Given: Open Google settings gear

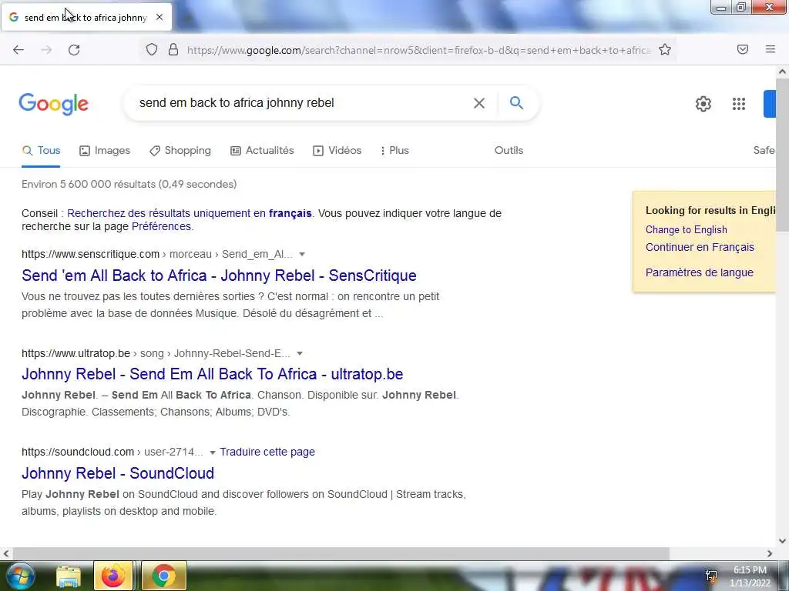Looking at the screenshot, I should (703, 104).
